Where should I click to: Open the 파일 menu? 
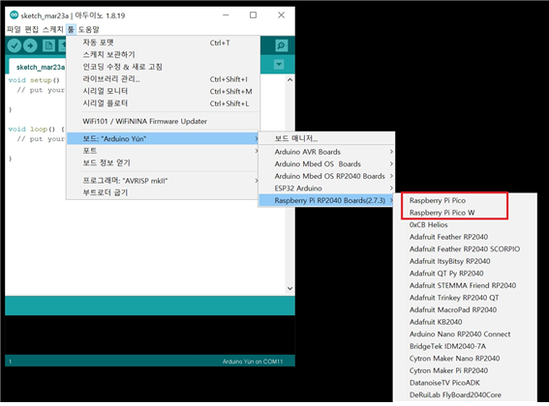point(14,29)
